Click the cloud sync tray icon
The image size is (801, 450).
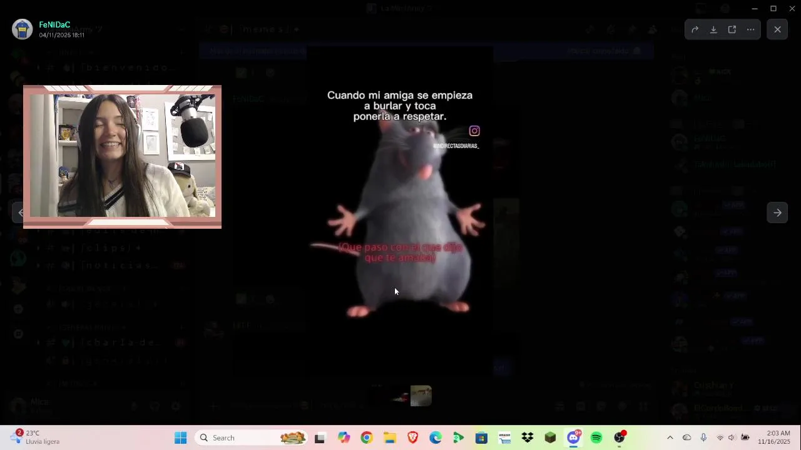click(x=687, y=437)
